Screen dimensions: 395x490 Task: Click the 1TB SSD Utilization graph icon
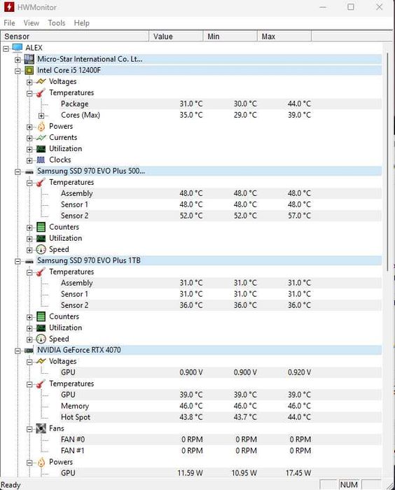pyautogui.click(x=41, y=328)
